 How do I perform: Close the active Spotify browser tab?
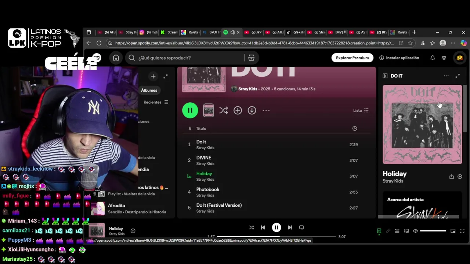238,32
